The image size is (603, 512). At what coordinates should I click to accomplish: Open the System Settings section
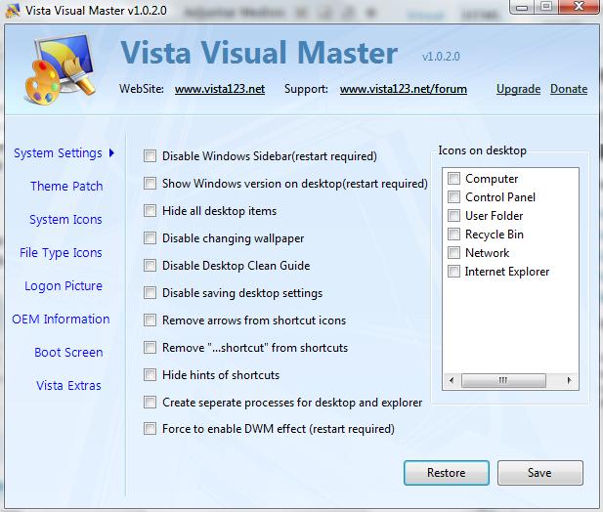58,153
